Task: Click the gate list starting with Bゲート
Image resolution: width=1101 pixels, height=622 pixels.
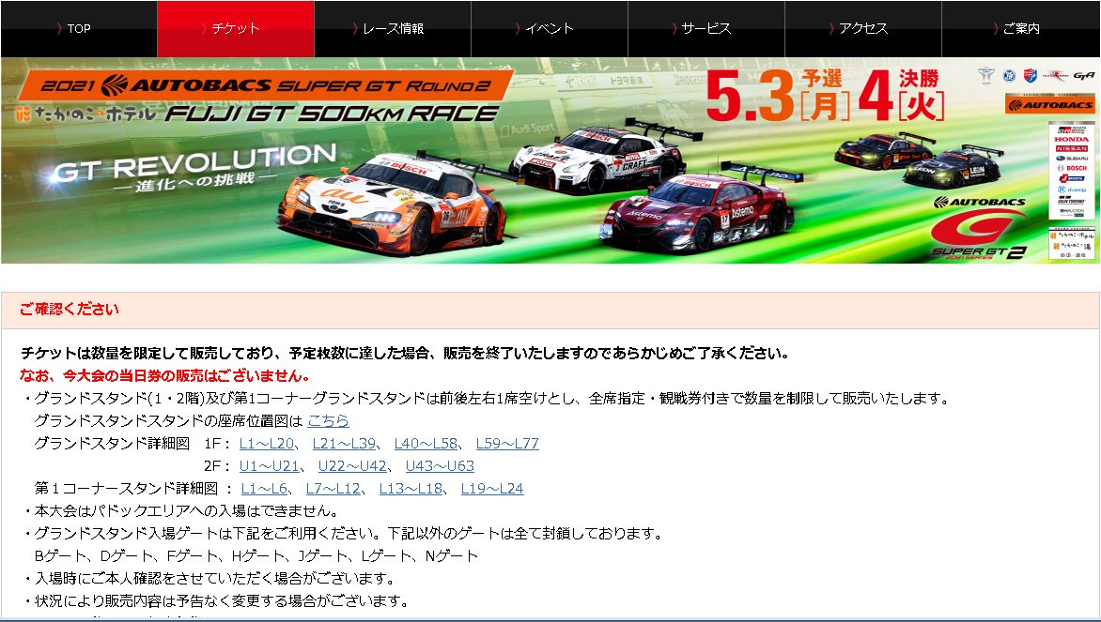Action: point(256,555)
